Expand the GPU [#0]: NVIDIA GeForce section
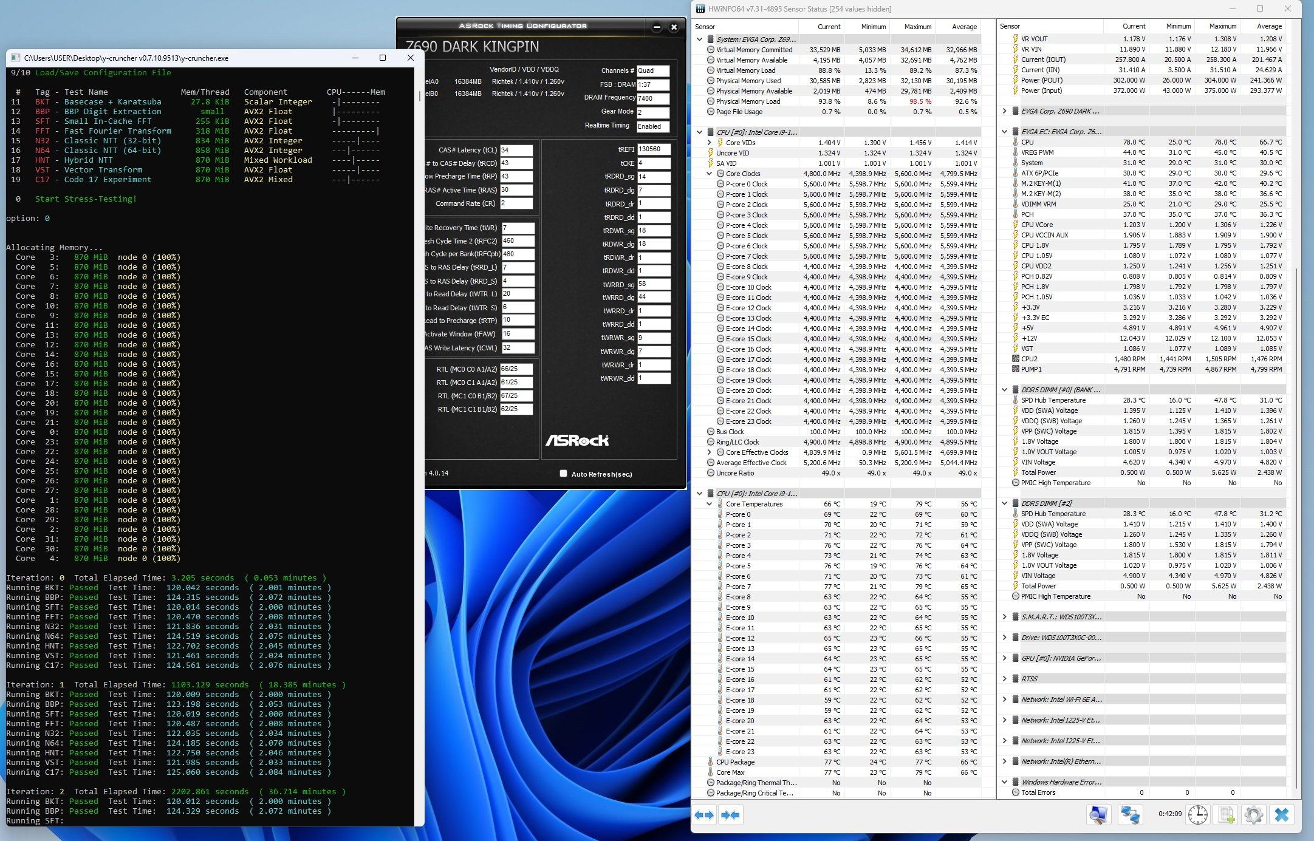 click(1005, 658)
